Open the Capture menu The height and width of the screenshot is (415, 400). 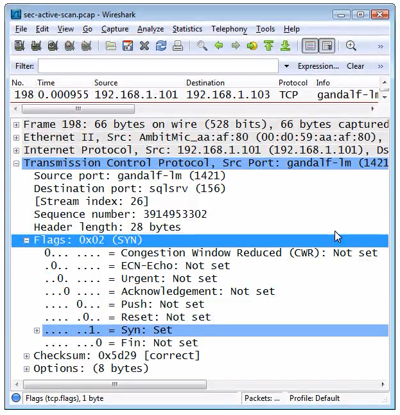pyautogui.click(x=115, y=28)
